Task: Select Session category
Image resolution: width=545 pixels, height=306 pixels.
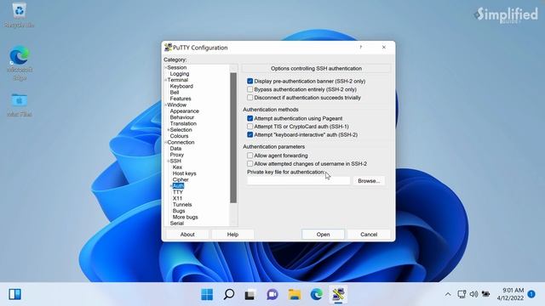Action: pyautogui.click(x=177, y=67)
